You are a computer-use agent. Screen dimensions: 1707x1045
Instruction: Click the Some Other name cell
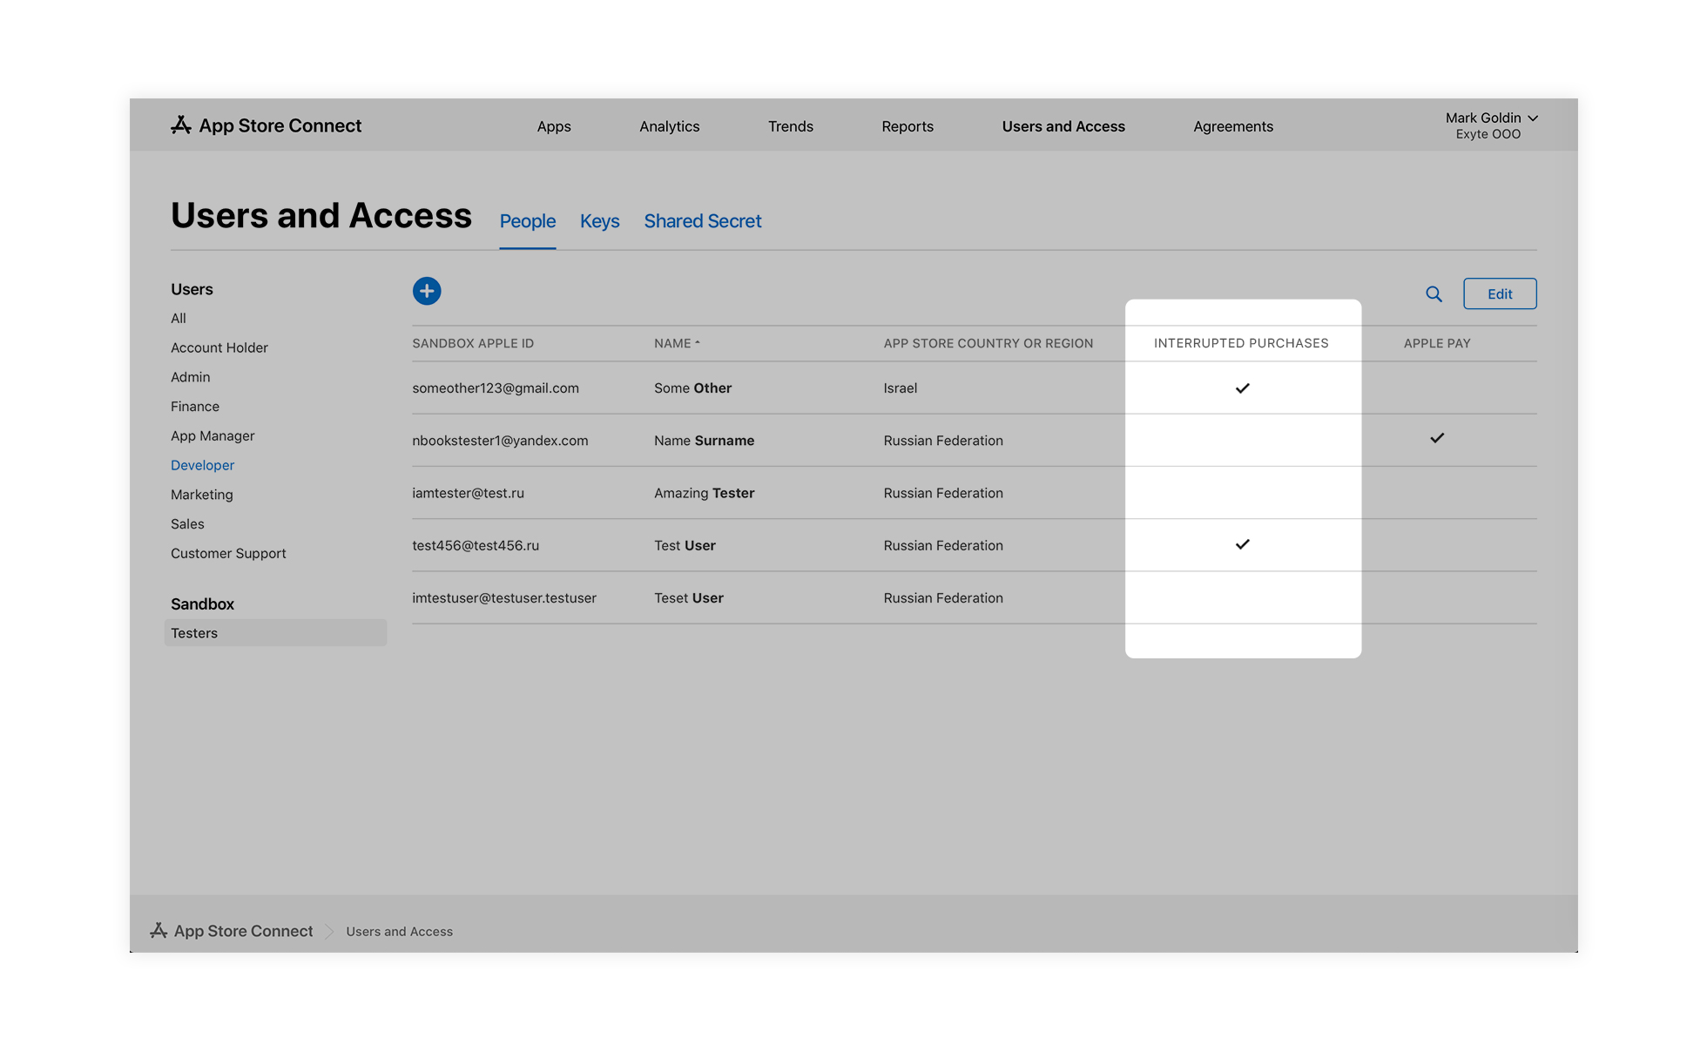tap(693, 388)
